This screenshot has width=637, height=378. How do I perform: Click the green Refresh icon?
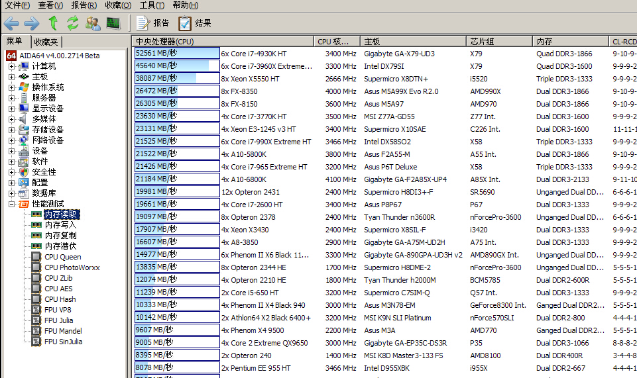[x=73, y=23]
